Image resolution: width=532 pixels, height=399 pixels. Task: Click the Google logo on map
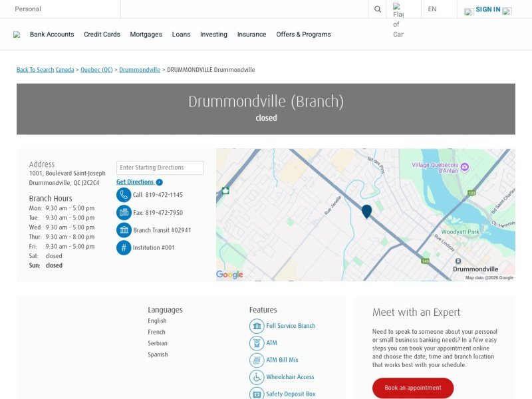coord(229,274)
